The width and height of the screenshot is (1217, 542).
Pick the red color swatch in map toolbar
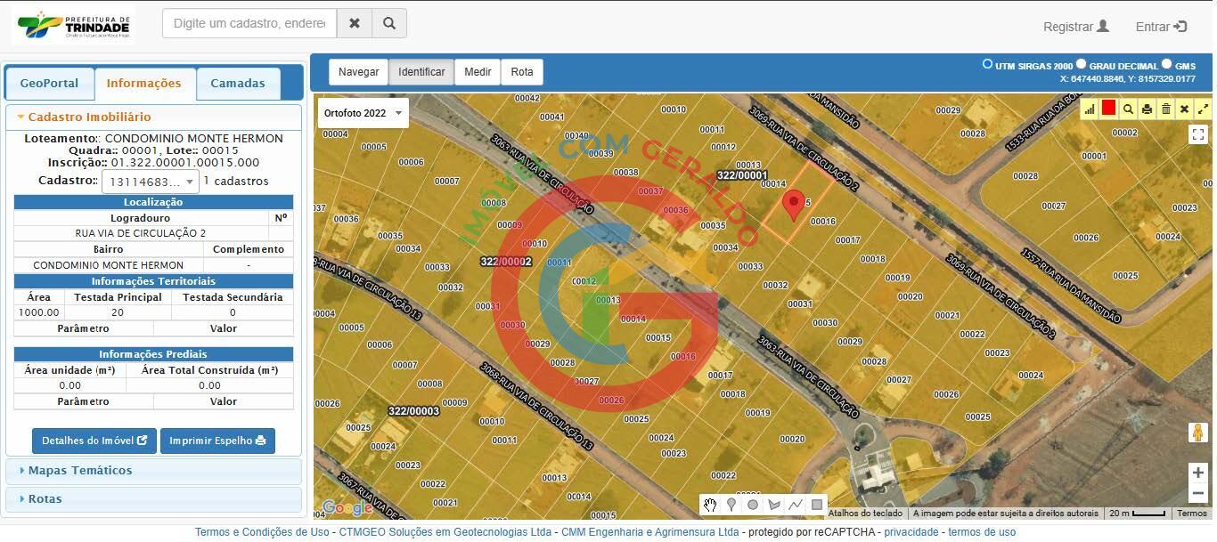(x=1108, y=108)
